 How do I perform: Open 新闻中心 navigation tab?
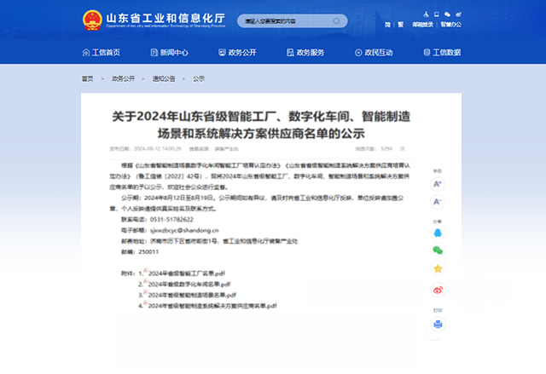170,53
